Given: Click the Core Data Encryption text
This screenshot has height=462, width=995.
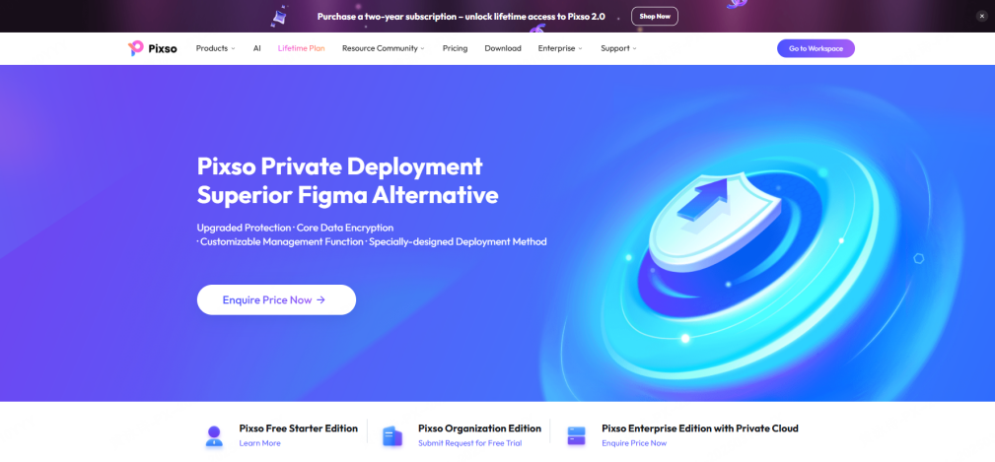Looking at the screenshot, I should tap(345, 228).
